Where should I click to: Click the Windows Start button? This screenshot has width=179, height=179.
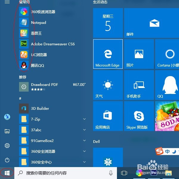tap(7, 173)
